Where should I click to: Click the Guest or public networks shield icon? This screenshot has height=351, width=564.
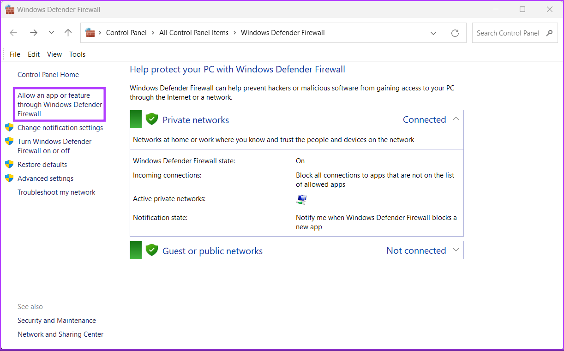point(152,250)
